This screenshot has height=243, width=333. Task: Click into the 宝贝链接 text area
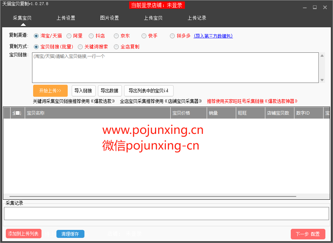point(175,68)
